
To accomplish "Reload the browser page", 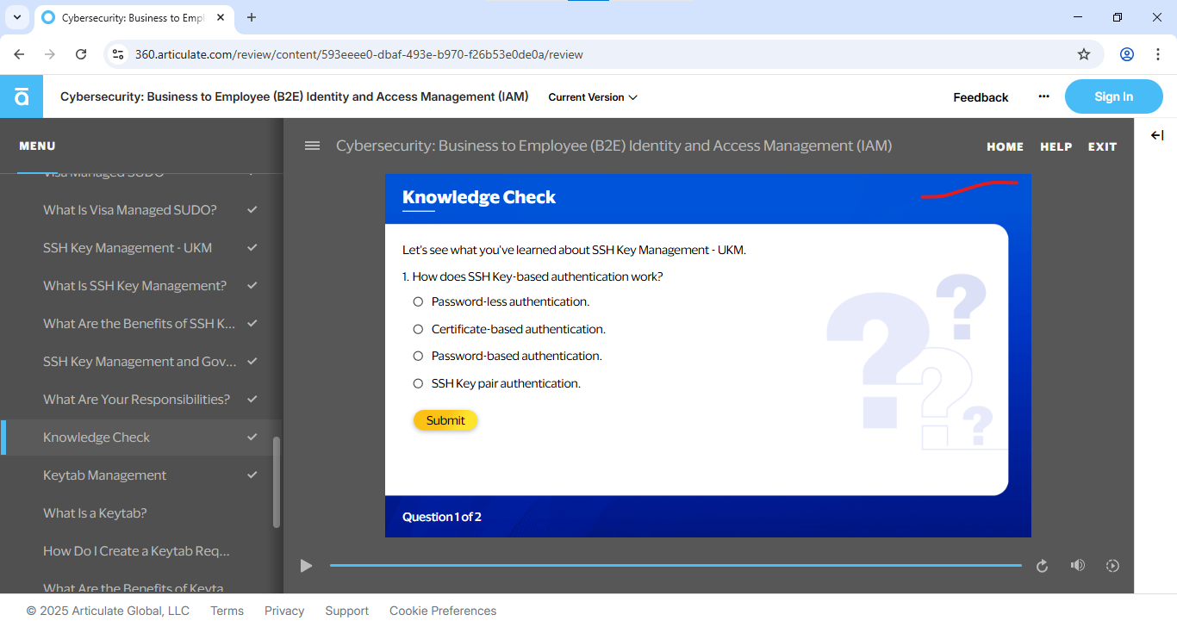I will [x=81, y=54].
